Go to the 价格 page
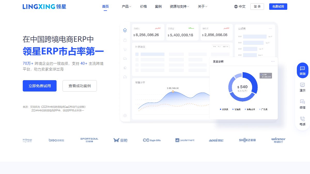Image resolution: width=310 pixels, height=174 pixels. tap(143, 6)
